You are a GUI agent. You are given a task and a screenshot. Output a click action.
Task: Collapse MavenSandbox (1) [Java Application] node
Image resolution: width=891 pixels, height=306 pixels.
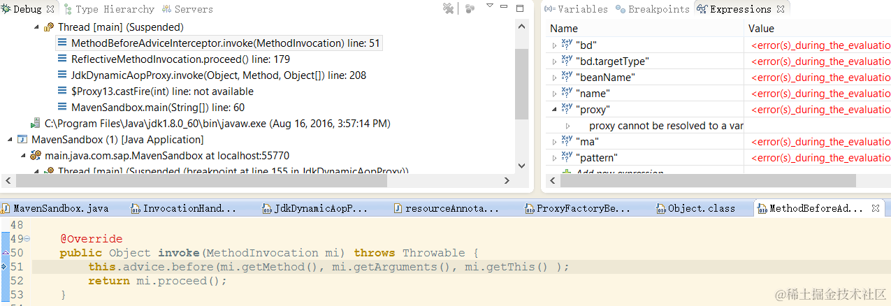pyautogui.click(x=9, y=140)
